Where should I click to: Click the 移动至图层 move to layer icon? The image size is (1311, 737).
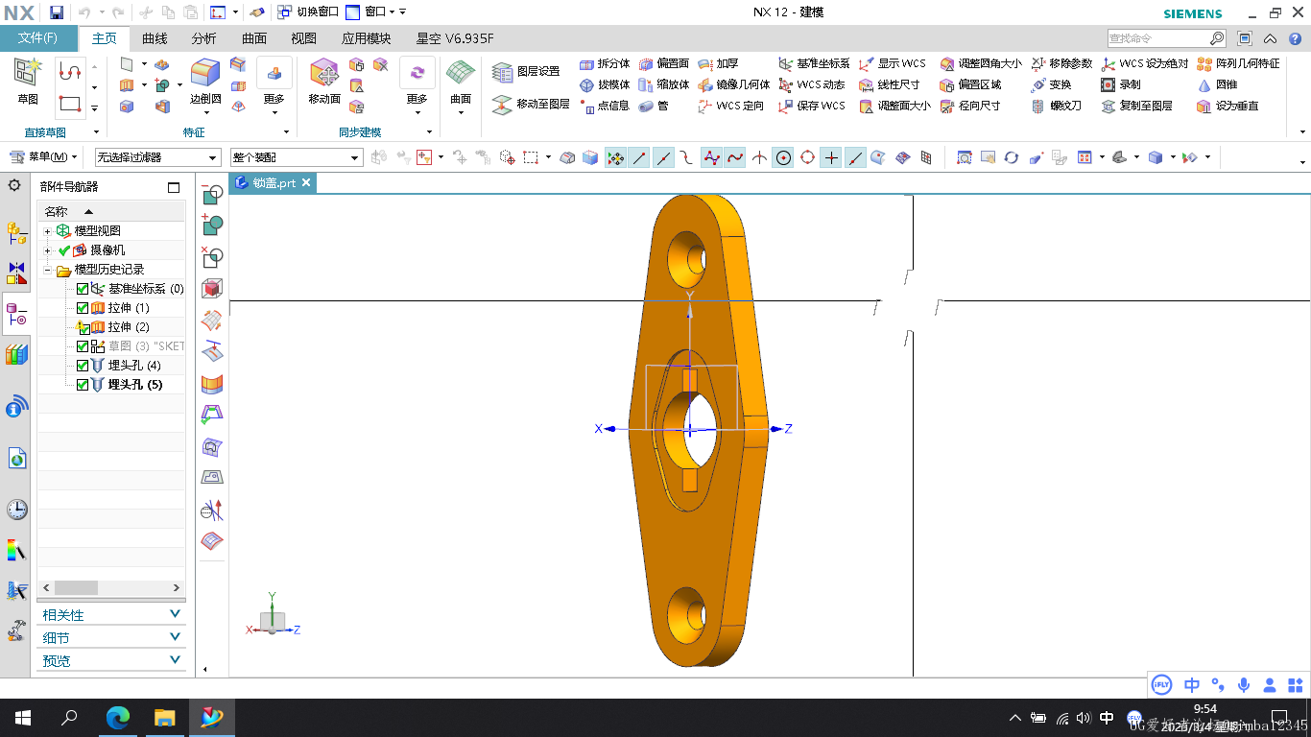(503, 105)
